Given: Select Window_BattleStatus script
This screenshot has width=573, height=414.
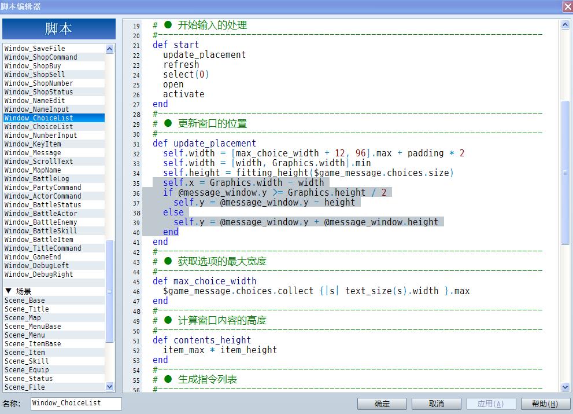Looking at the screenshot, I should pyautogui.click(x=54, y=205).
